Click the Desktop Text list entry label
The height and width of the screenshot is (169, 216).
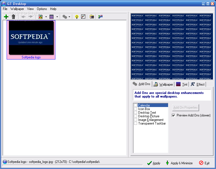click(x=147, y=113)
